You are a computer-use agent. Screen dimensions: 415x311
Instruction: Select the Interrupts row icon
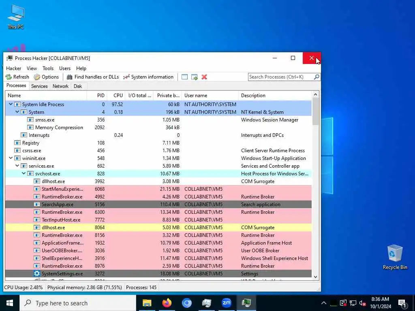[x=24, y=135]
